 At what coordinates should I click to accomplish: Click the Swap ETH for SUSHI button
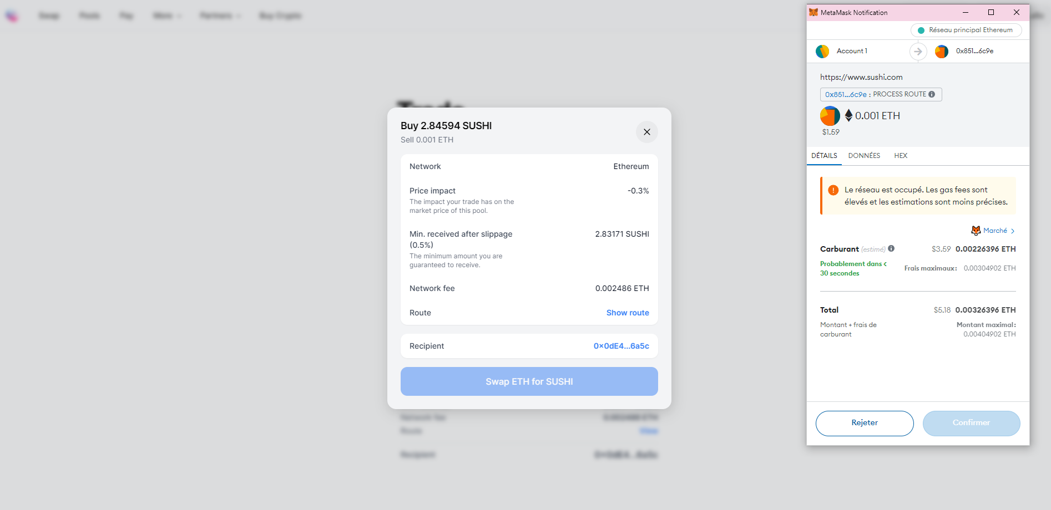[529, 381]
